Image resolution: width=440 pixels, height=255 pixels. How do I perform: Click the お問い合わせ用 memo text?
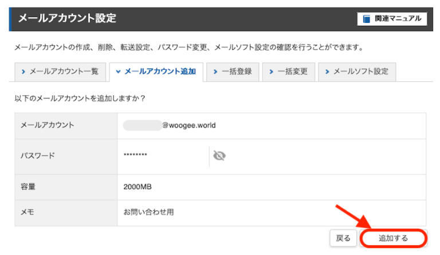(x=148, y=212)
